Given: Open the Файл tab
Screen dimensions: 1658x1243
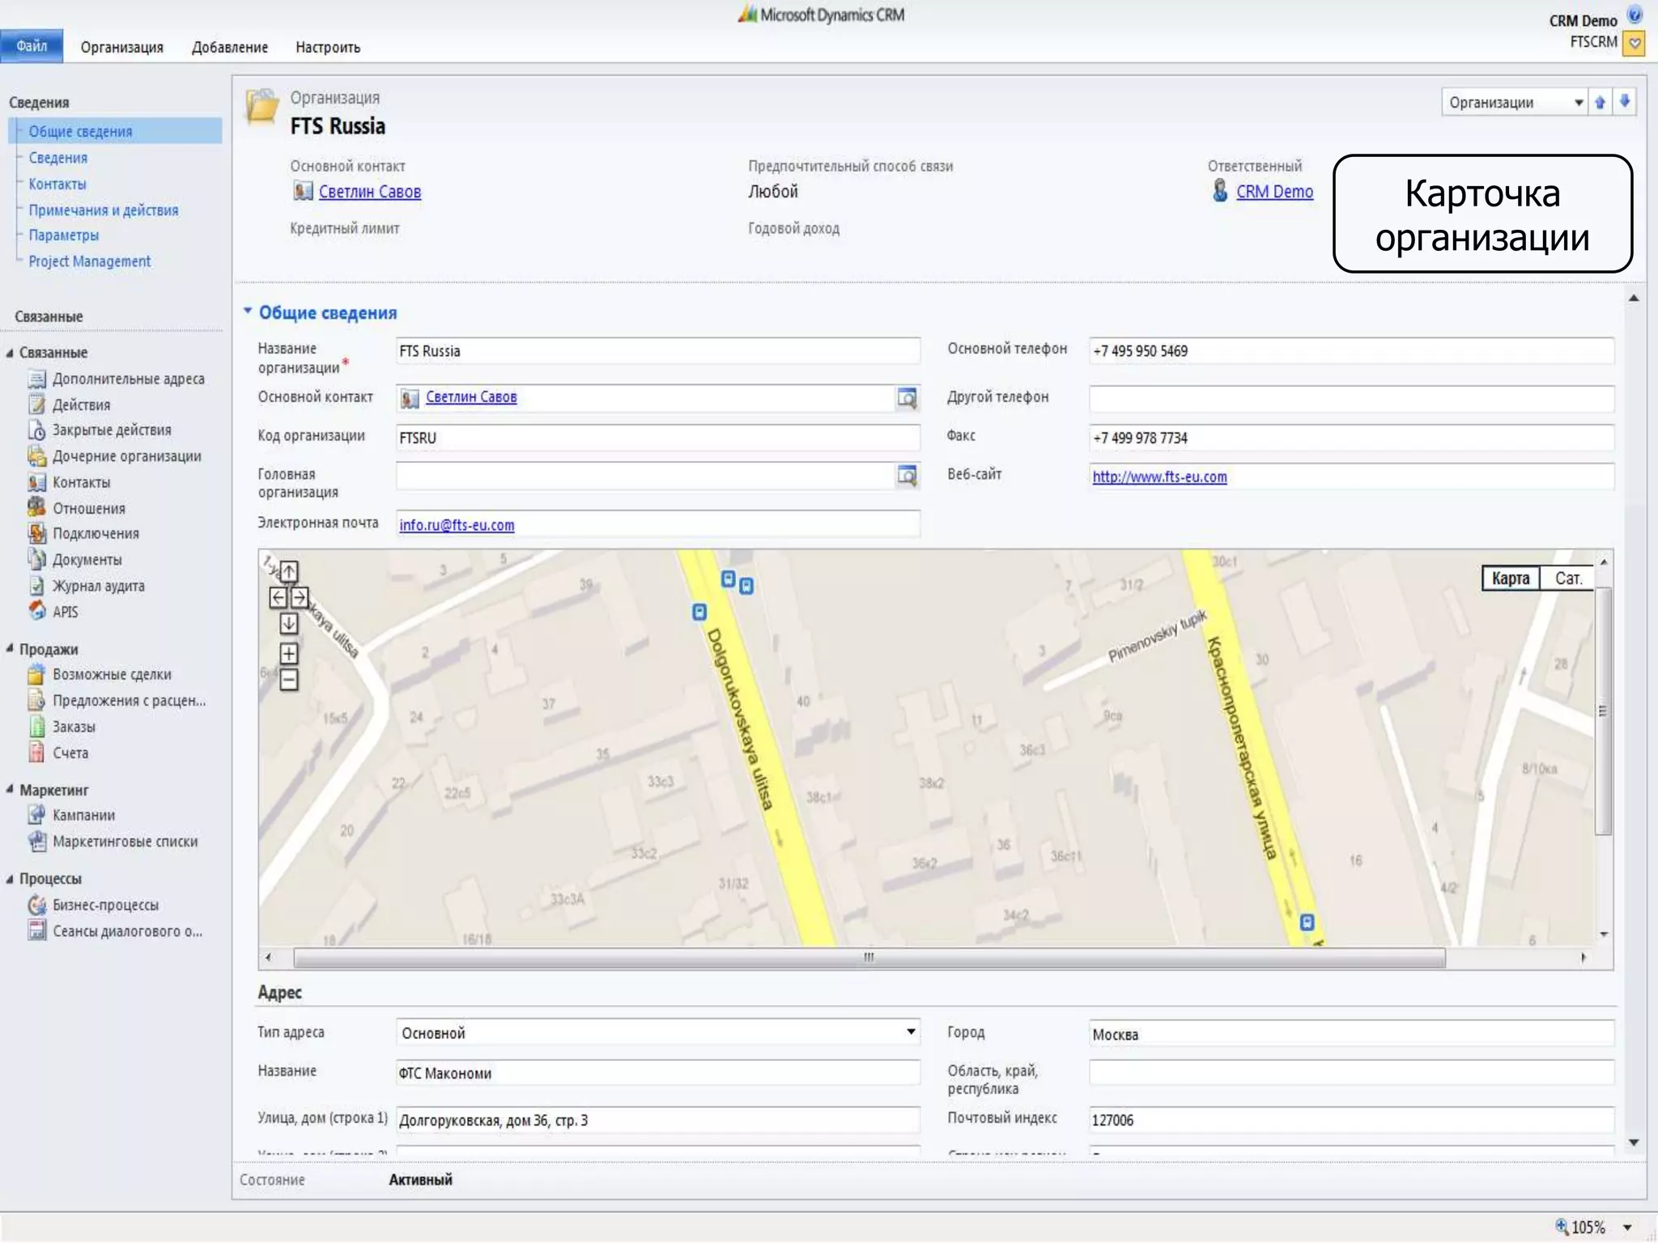Looking at the screenshot, I should pos(32,46).
